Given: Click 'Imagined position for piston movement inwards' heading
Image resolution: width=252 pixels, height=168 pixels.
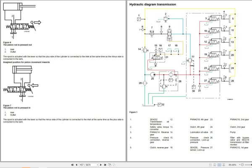Looking at the screenshot, I should 26,62.
